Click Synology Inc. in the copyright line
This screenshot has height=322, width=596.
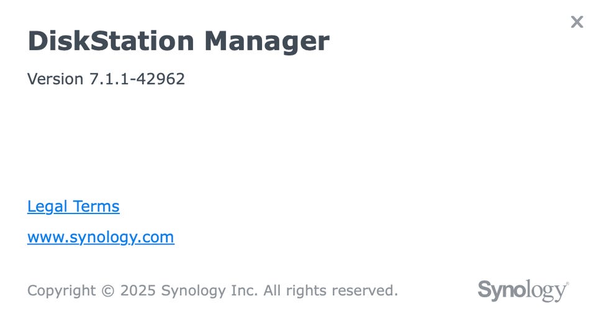point(209,290)
